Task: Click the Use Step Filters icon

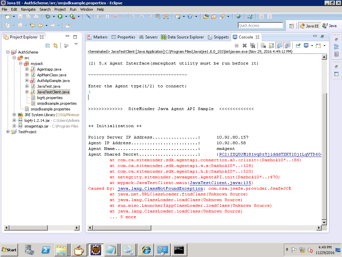Action: coord(166,17)
